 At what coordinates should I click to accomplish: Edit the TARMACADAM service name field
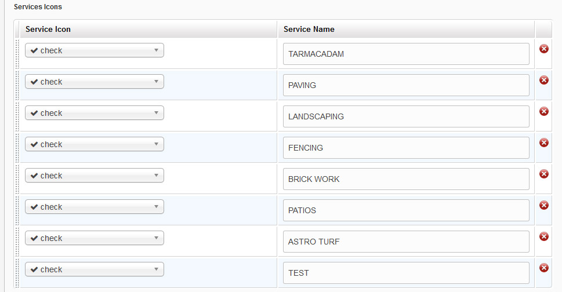[x=406, y=54]
